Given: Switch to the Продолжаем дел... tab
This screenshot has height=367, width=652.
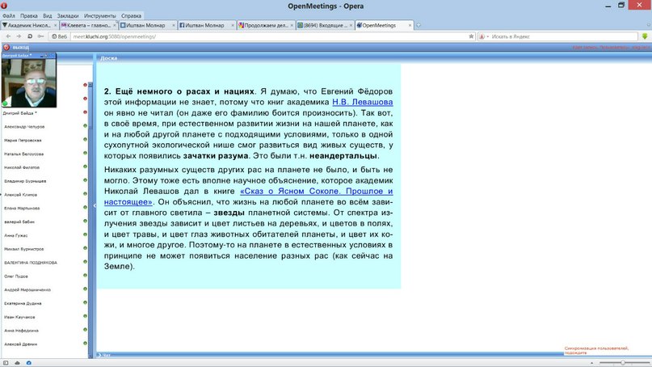Looking at the screenshot, I should [266, 25].
